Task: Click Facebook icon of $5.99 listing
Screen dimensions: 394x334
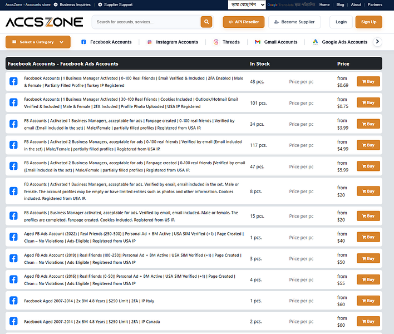Action: 13,166
